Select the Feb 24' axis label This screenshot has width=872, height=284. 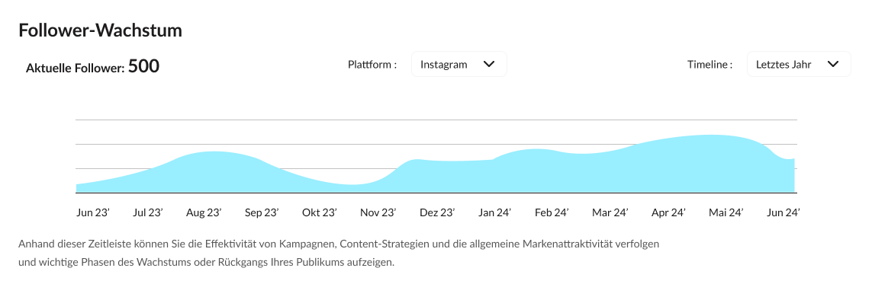tap(552, 212)
